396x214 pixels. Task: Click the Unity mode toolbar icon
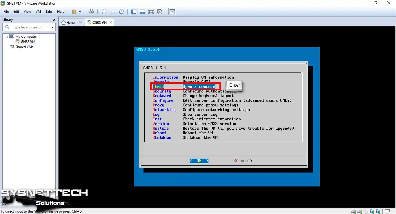160,12
